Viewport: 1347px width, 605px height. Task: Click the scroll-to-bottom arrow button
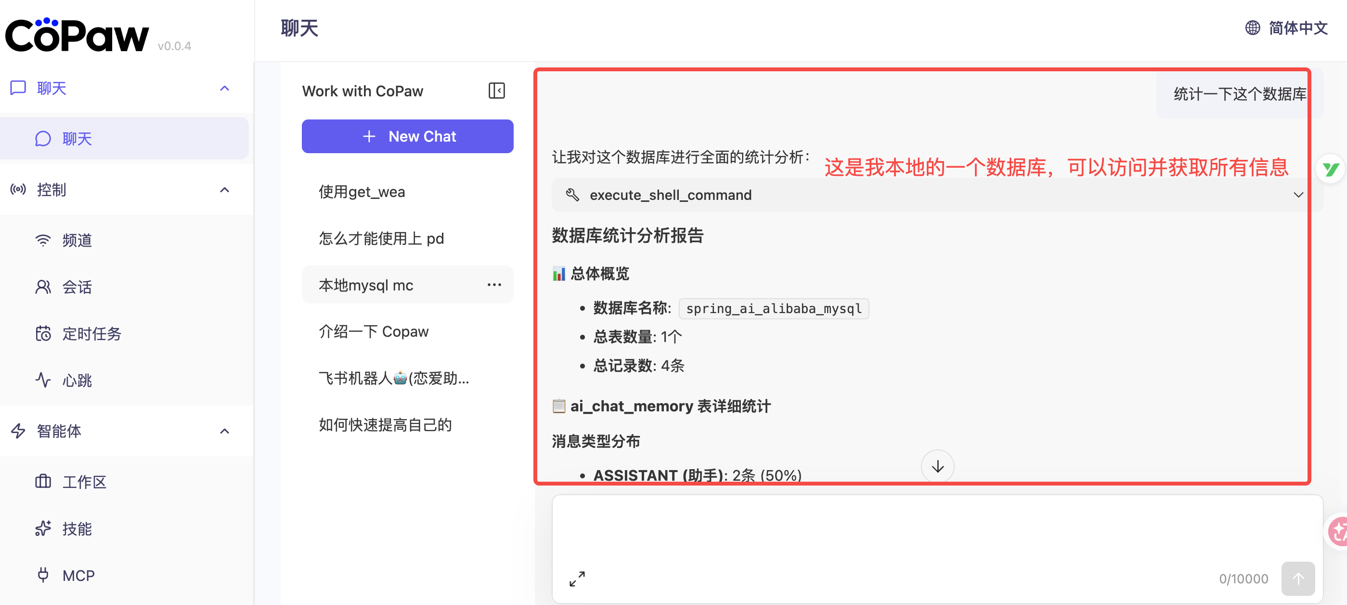coord(937,466)
